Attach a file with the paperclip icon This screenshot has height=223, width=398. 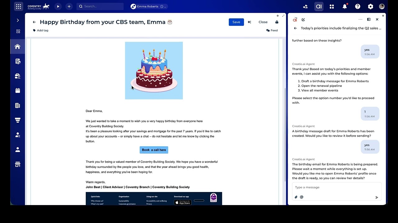coord(296,197)
